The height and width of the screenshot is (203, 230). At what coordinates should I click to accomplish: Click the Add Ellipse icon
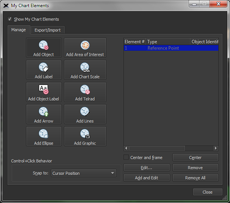tap(44, 134)
